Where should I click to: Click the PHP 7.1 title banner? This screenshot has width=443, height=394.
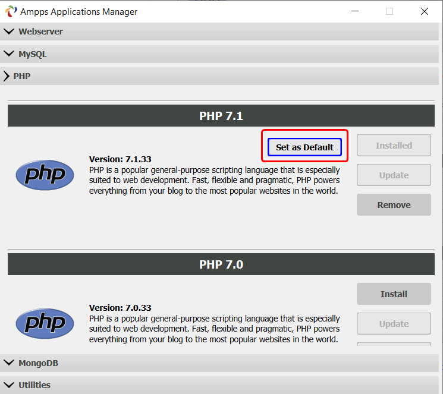[x=221, y=116]
